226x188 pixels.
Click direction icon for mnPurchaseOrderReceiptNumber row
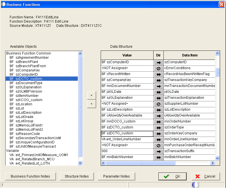tap(159, 146)
